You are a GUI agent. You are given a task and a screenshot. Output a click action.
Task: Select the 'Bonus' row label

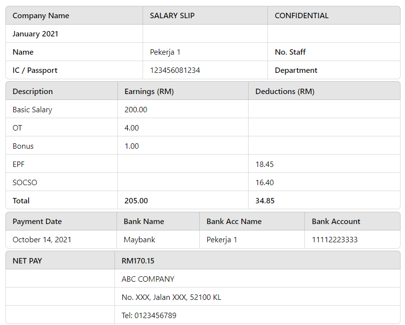click(23, 146)
